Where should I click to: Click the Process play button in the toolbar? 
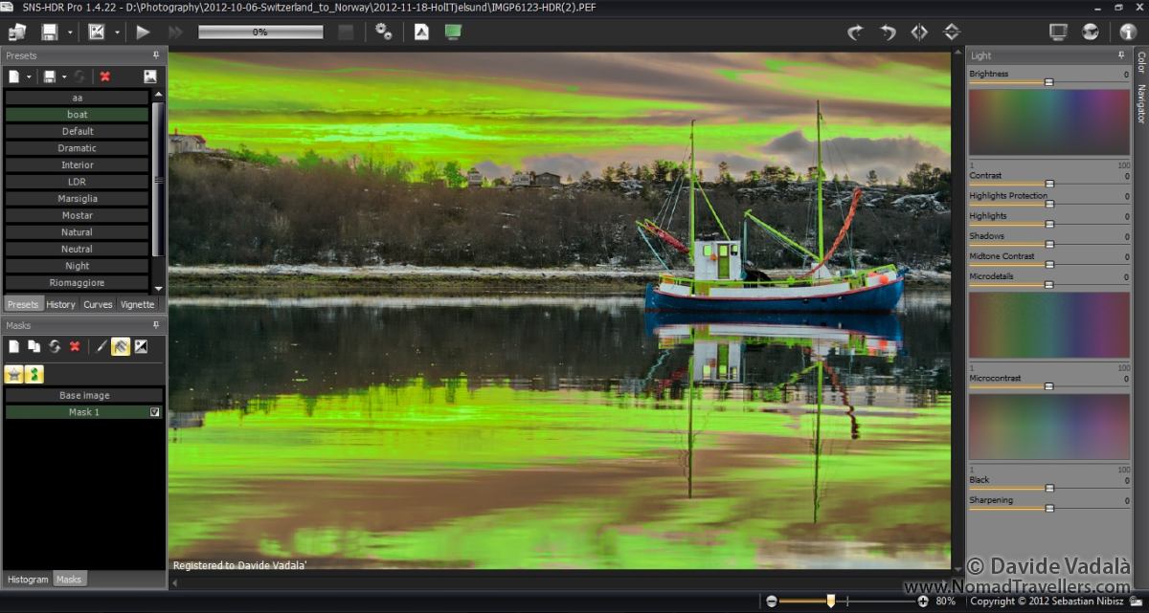click(143, 32)
